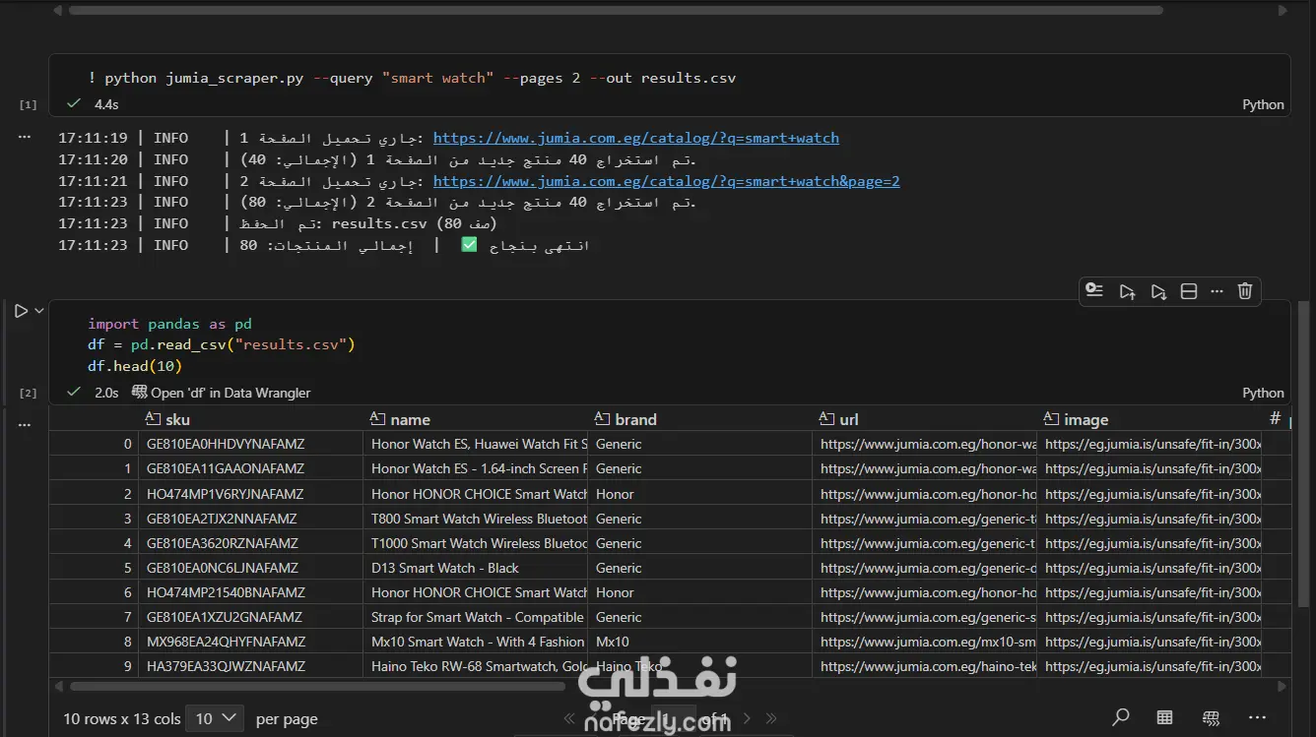The width and height of the screenshot is (1316, 737).
Task: Execute above cells icon
Action: click(x=1127, y=291)
